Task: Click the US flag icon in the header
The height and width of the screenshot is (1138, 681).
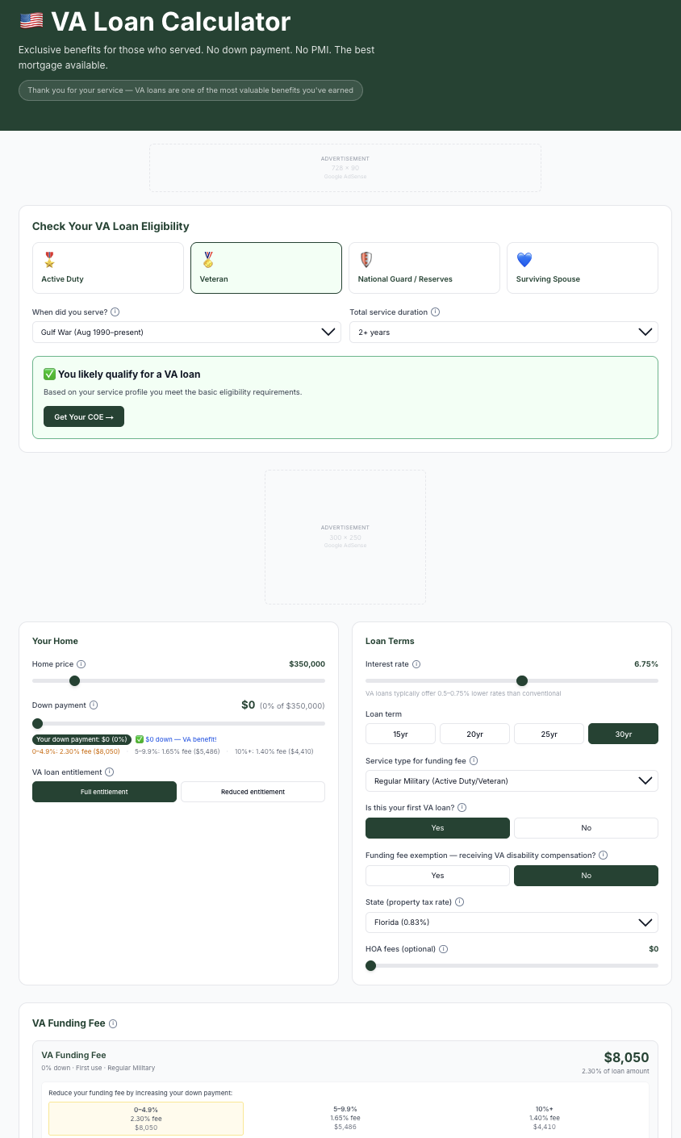Action: coord(31,21)
